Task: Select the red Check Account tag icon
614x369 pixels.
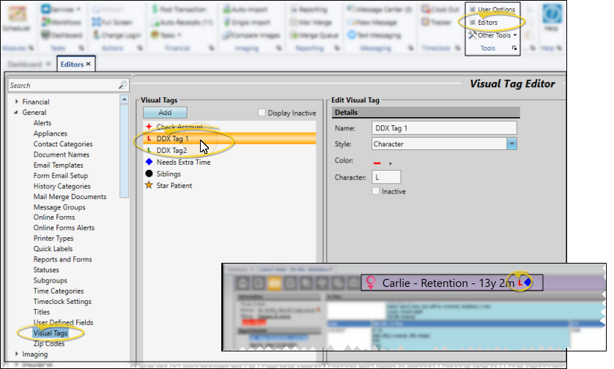Action: click(149, 127)
